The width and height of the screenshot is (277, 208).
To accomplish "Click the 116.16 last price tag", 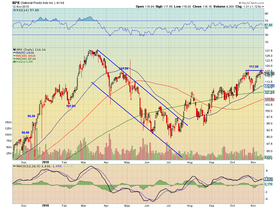I will click(x=269, y=74).
